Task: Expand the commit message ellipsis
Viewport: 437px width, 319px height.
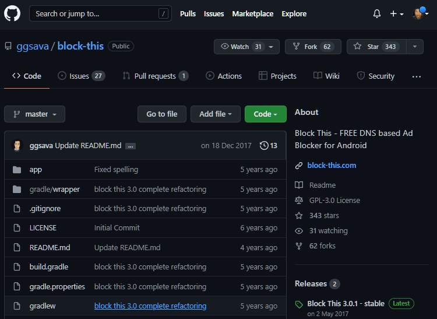Action: (131, 146)
